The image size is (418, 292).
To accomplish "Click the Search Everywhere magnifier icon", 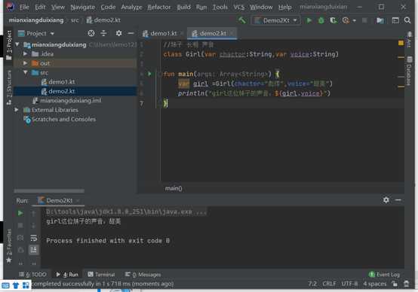I will 407,20.
